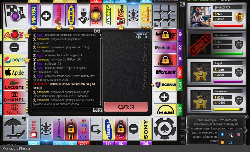Click the doctor cell on top row

[x=84, y=15]
